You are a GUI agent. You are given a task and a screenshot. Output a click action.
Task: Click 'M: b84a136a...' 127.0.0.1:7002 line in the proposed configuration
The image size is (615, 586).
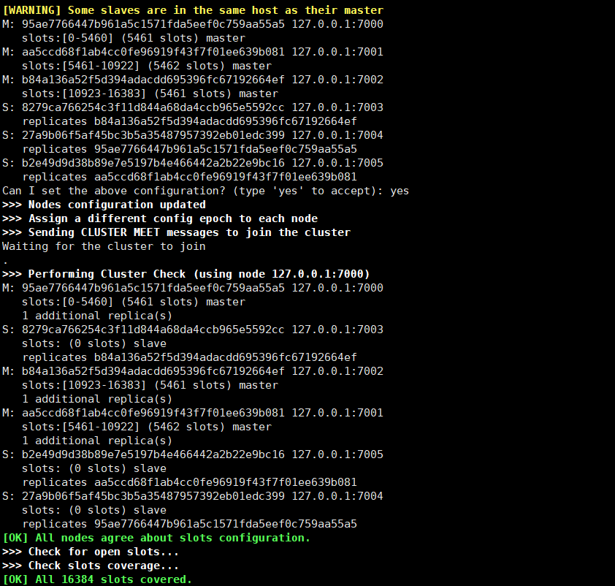click(x=193, y=80)
